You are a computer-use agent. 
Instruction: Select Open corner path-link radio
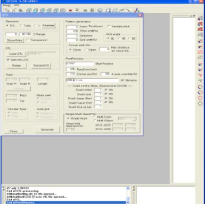[86, 50]
